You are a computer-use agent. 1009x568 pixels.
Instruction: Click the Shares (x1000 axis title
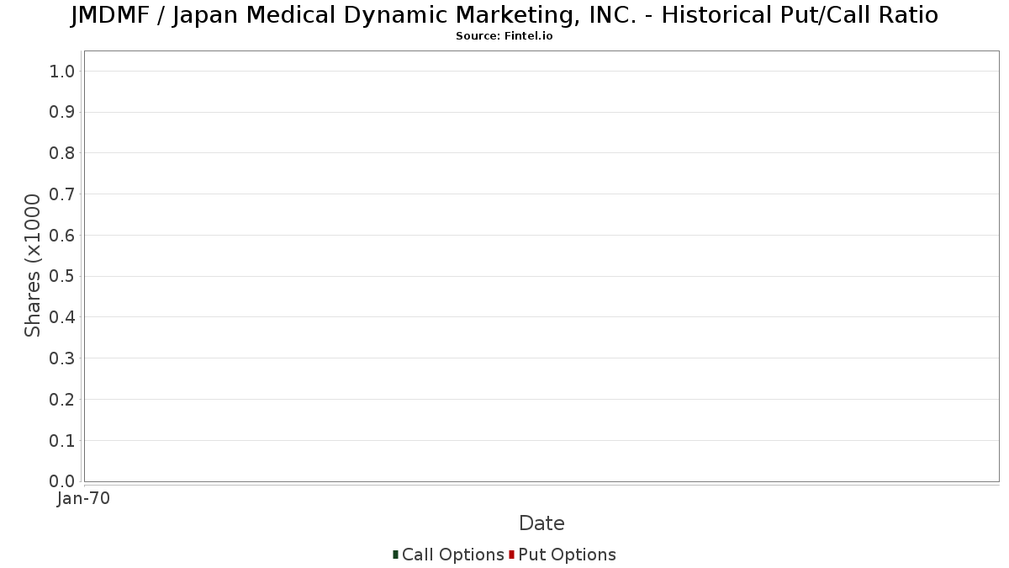click(33, 266)
